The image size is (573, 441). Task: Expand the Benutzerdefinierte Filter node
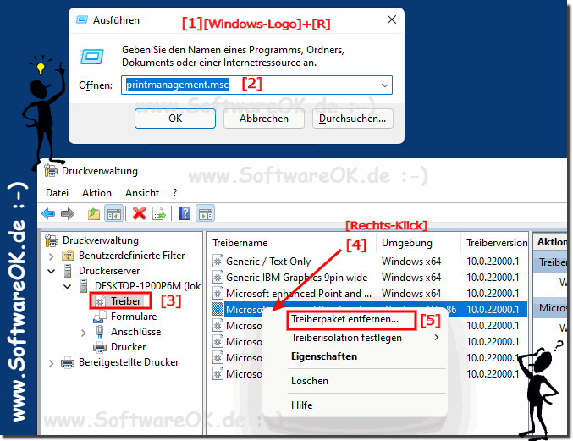[51, 256]
